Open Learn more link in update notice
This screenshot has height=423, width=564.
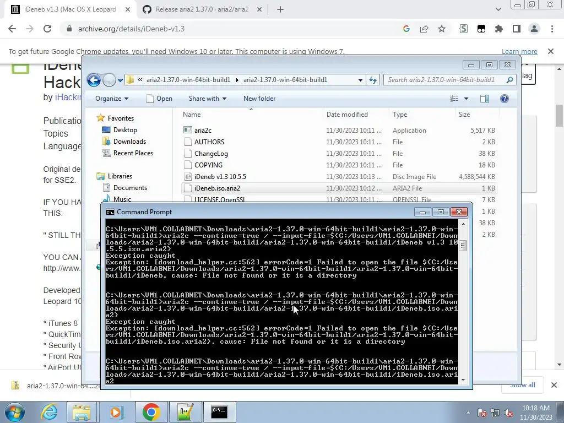point(519,51)
